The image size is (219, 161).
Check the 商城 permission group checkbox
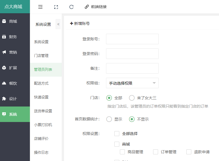click(x=117, y=144)
